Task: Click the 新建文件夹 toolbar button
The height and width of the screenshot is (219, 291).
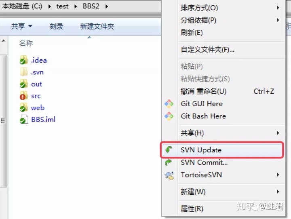Action: click(97, 26)
